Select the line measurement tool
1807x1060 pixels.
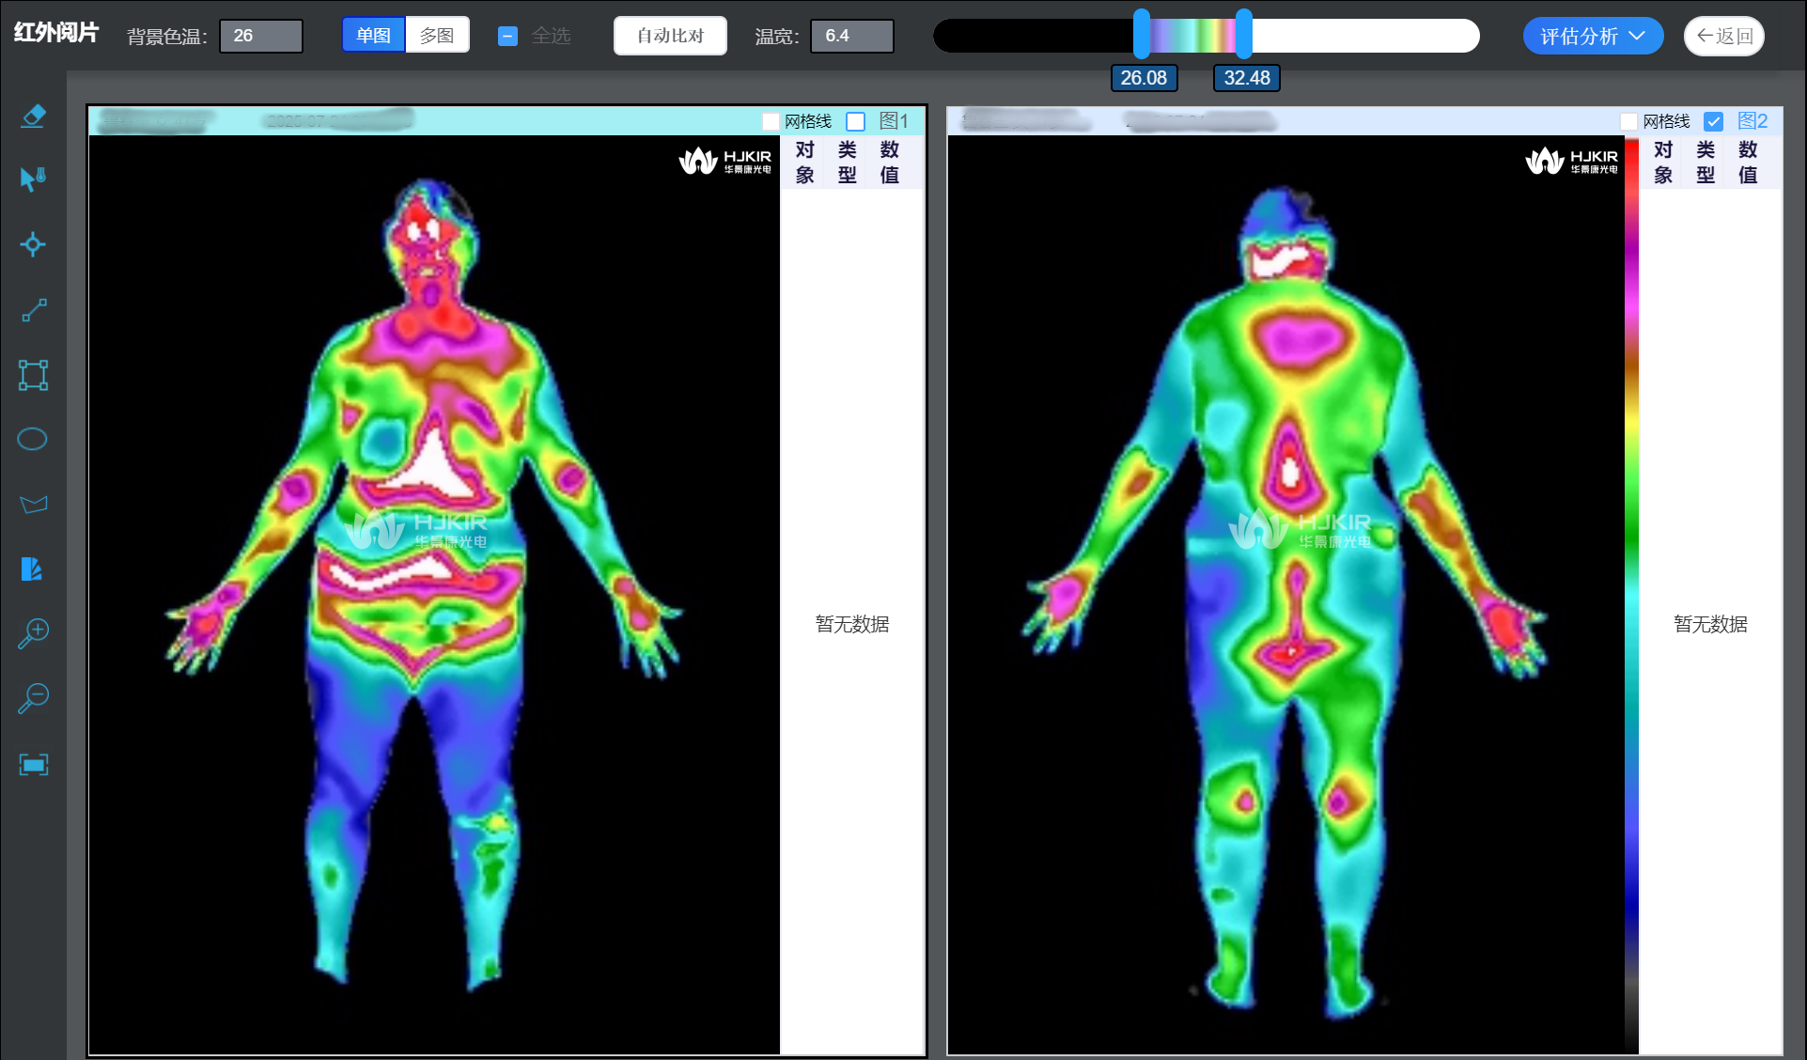(34, 310)
